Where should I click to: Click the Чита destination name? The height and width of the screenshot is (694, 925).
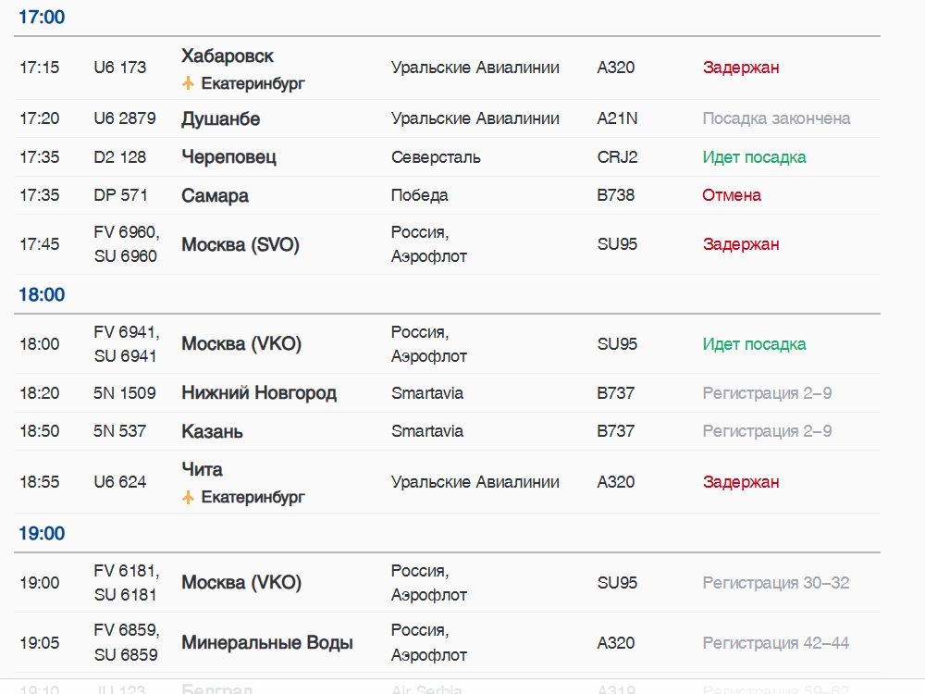click(202, 470)
